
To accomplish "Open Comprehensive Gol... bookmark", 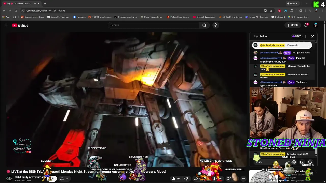I will 32,17.
